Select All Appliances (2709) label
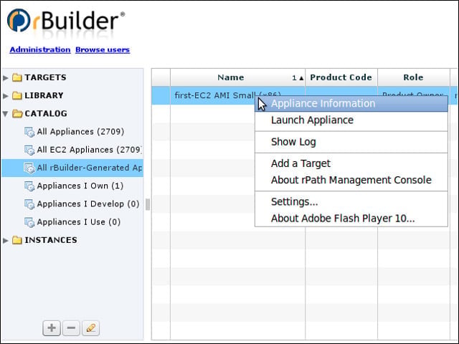459x344 pixels. (80, 132)
